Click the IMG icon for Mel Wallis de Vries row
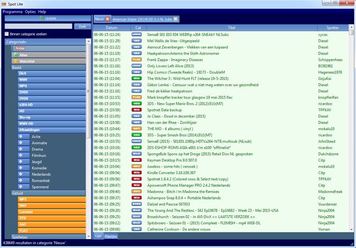 (x=136, y=41)
